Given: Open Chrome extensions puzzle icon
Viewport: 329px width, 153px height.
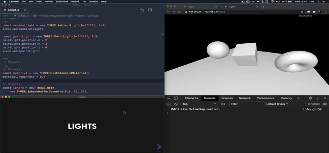Looking at the screenshot, I should [314, 12].
